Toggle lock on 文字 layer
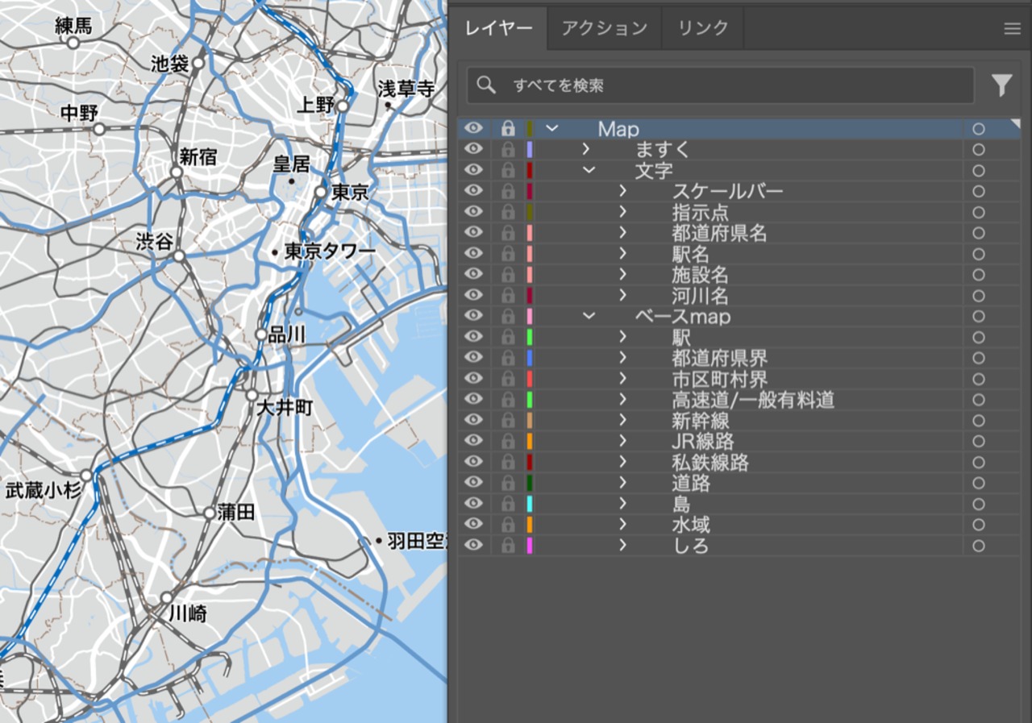The height and width of the screenshot is (723, 1032). coord(508,170)
